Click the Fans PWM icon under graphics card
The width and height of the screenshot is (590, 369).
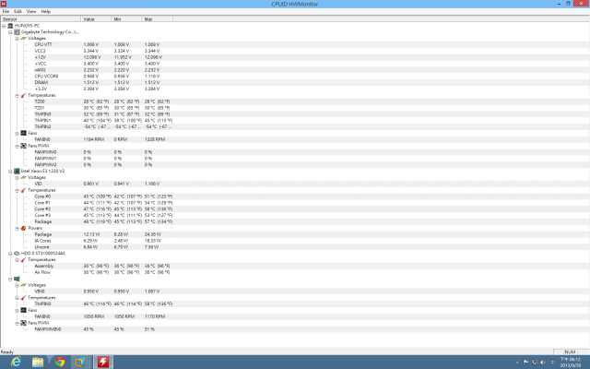point(23,323)
